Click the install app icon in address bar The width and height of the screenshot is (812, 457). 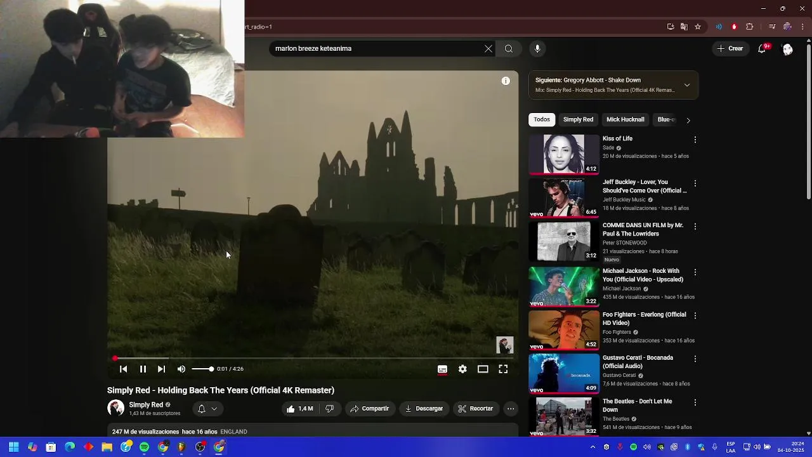[671, 27]
